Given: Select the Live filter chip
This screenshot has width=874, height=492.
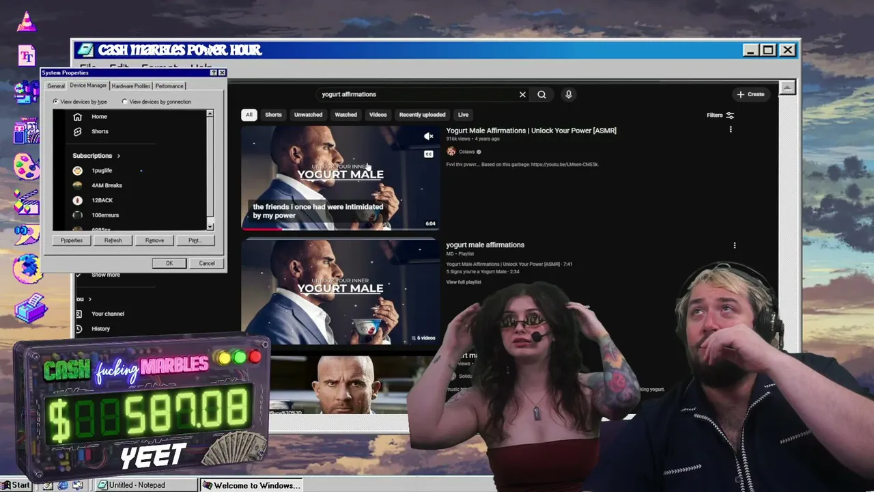Looking at the screenshot, I should [x=463, y=115].
